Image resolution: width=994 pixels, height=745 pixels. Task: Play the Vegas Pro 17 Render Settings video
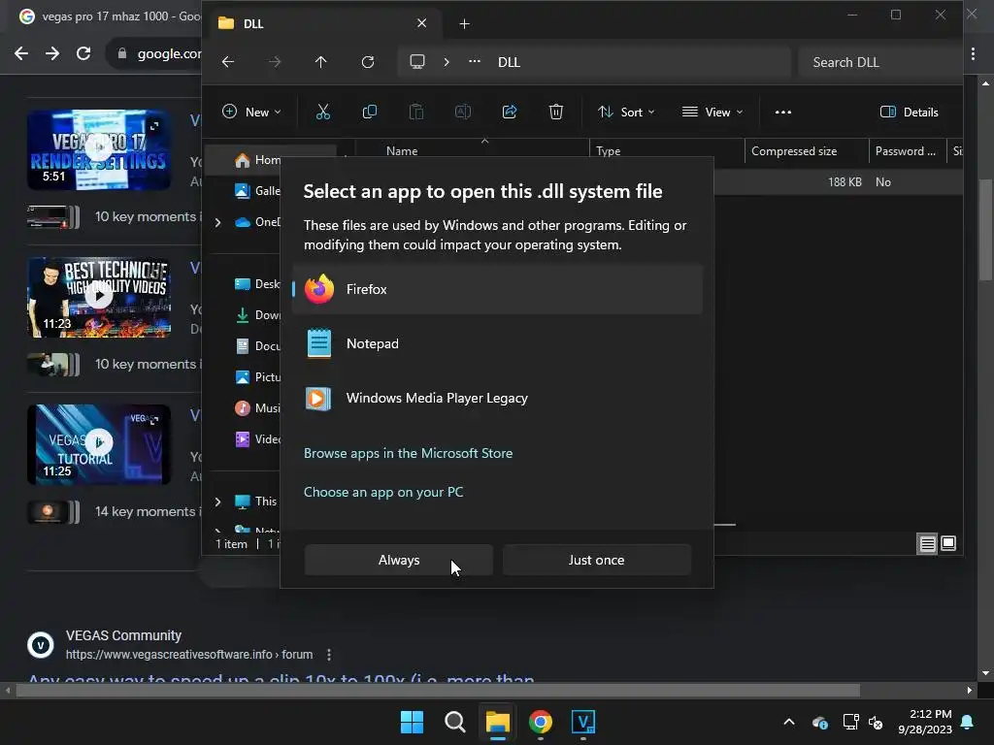[x=99, y=149]
